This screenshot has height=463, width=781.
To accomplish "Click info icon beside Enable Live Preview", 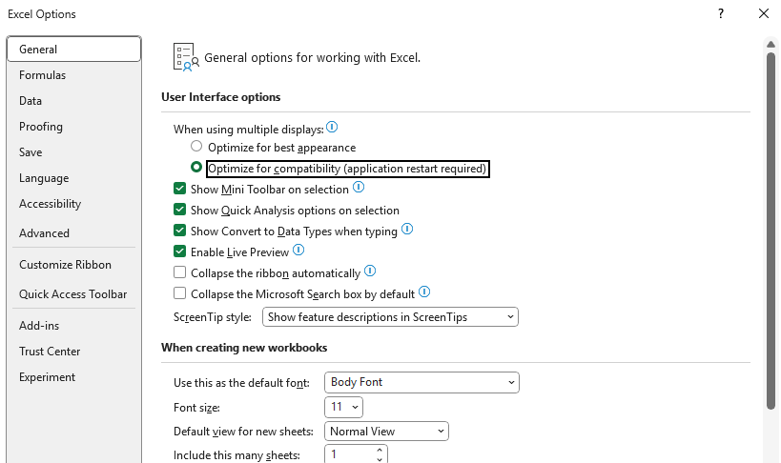I will click(298, 250).
